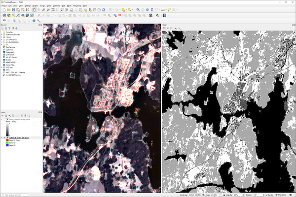
Task: Expand the XYZ Tiles node
Action: [1, 67]
